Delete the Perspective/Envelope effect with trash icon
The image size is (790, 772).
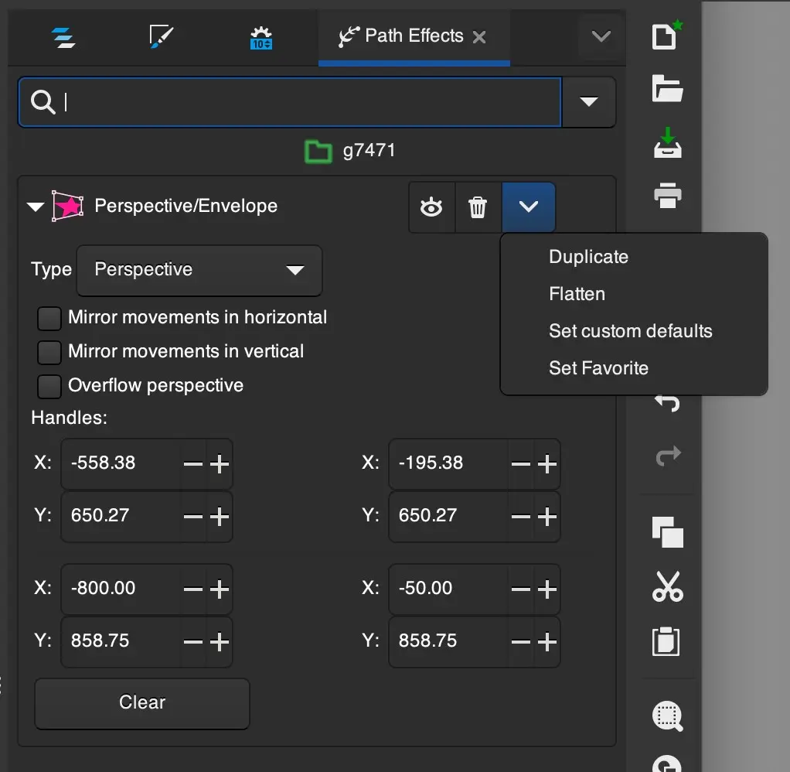478,207
